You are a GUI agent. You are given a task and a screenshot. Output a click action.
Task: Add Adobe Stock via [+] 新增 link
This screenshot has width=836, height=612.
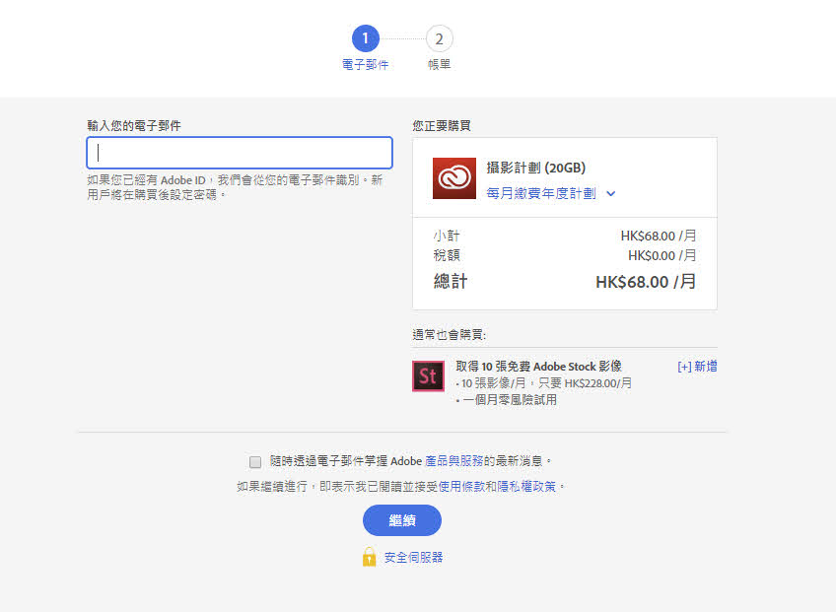(697, 367)
